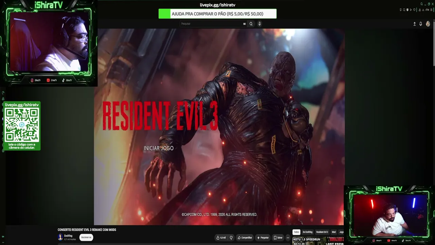Click the Instagram iShiraTV icon on top webcam overlay
Image resolution: width=435 pixels, height=245 pixels.
[32, 80]
